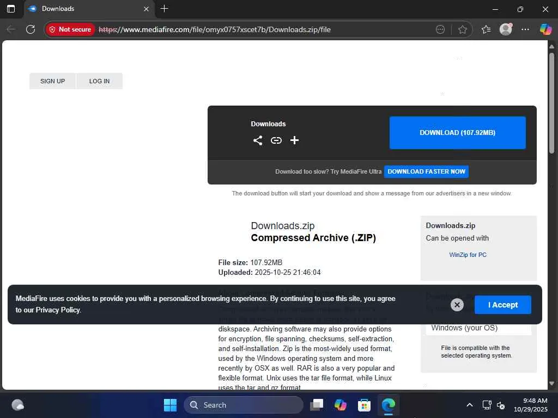Refresh the page with reload icon
Image resolution: width=558 pixels, height=418 pixels.
tap(31, 29)
